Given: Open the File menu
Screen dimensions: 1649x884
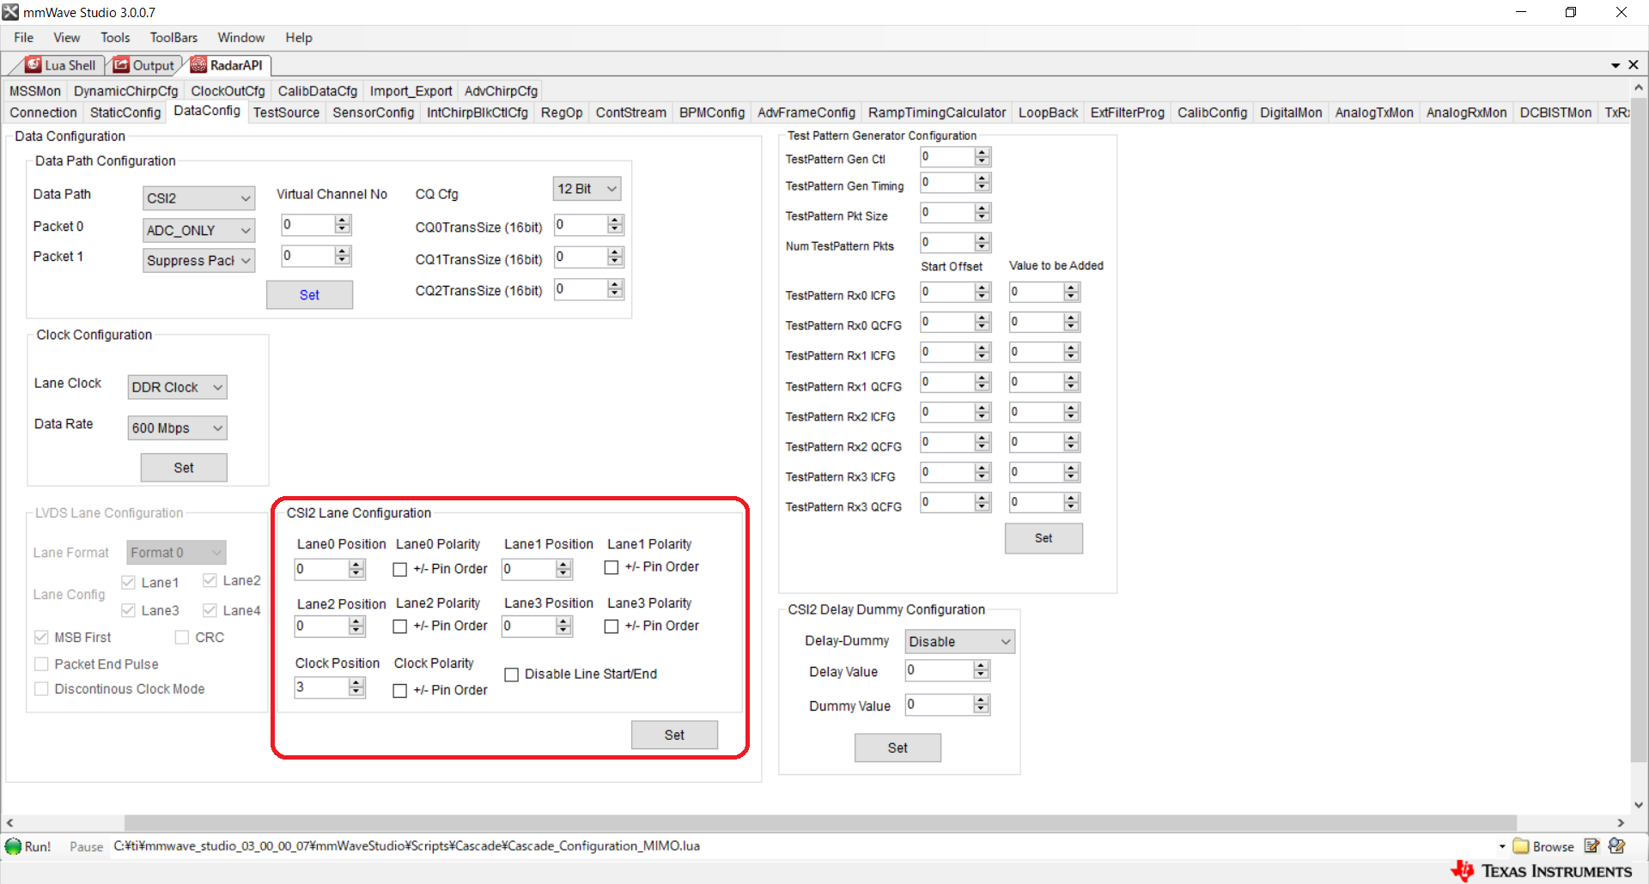Looking at the screenshot, I should pyautogui.click(x=24, y=38).
